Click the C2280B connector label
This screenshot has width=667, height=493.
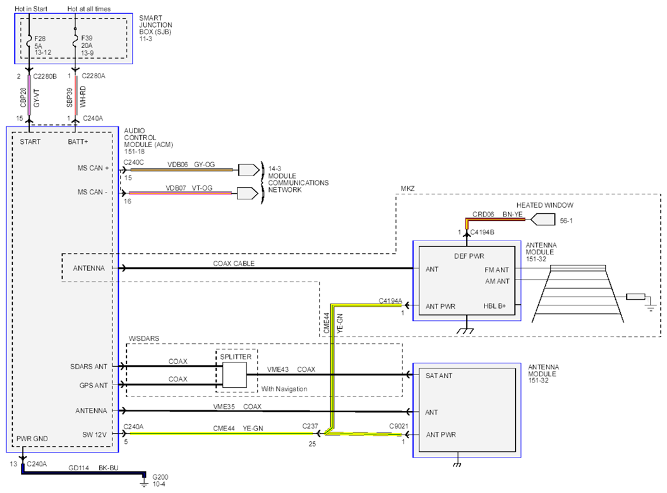tap(45, 76)
